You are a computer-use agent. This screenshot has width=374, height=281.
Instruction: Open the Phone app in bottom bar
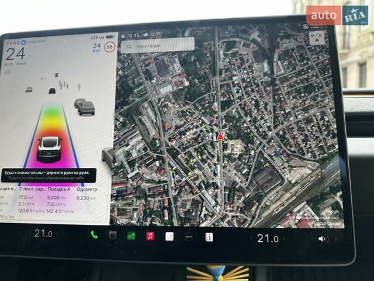(94, 235)
